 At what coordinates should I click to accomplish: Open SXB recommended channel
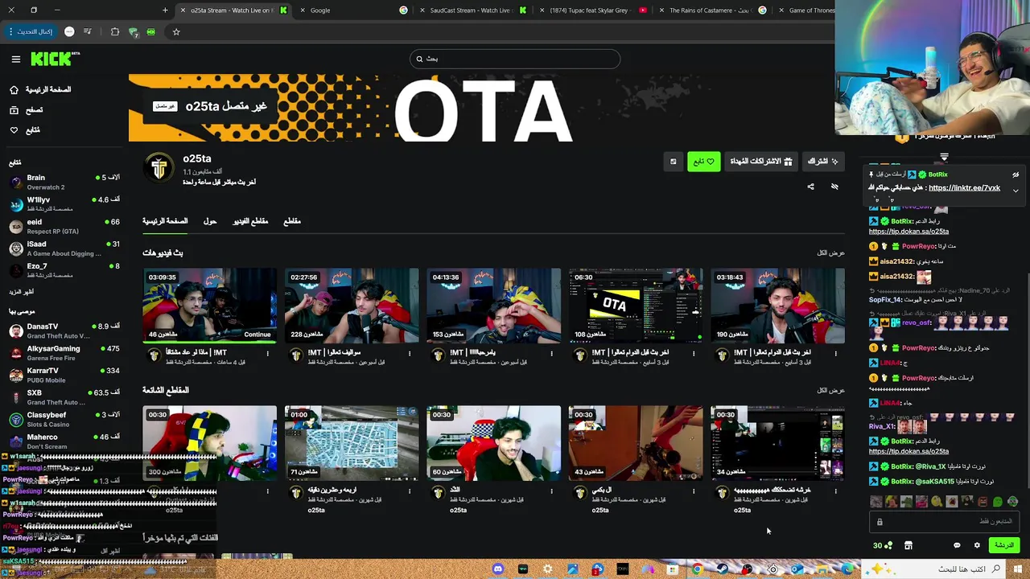64,397
